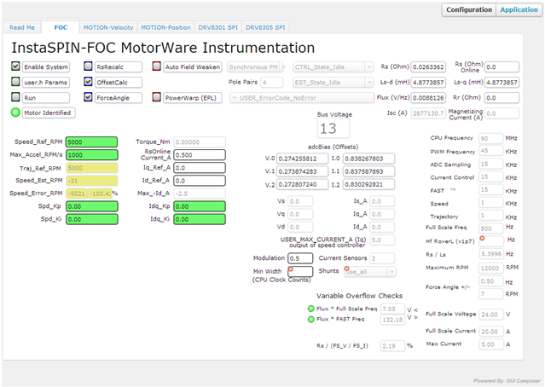The height and width of the screenshot is (387, 545).
Task: Click the InstaSPIN-FOC MotorWare Instrumentation heading
Action: coord(163,48)
